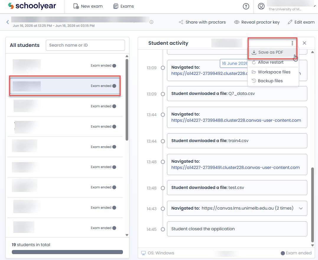Viewport: 318px width, 260px height.
Task: Open the user account avatar icon
Action: pyautogui.click(x=261, y=6)
